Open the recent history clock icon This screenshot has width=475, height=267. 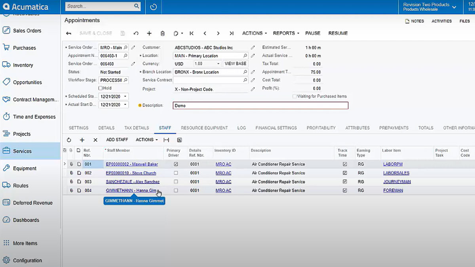[x=154, y=7]
